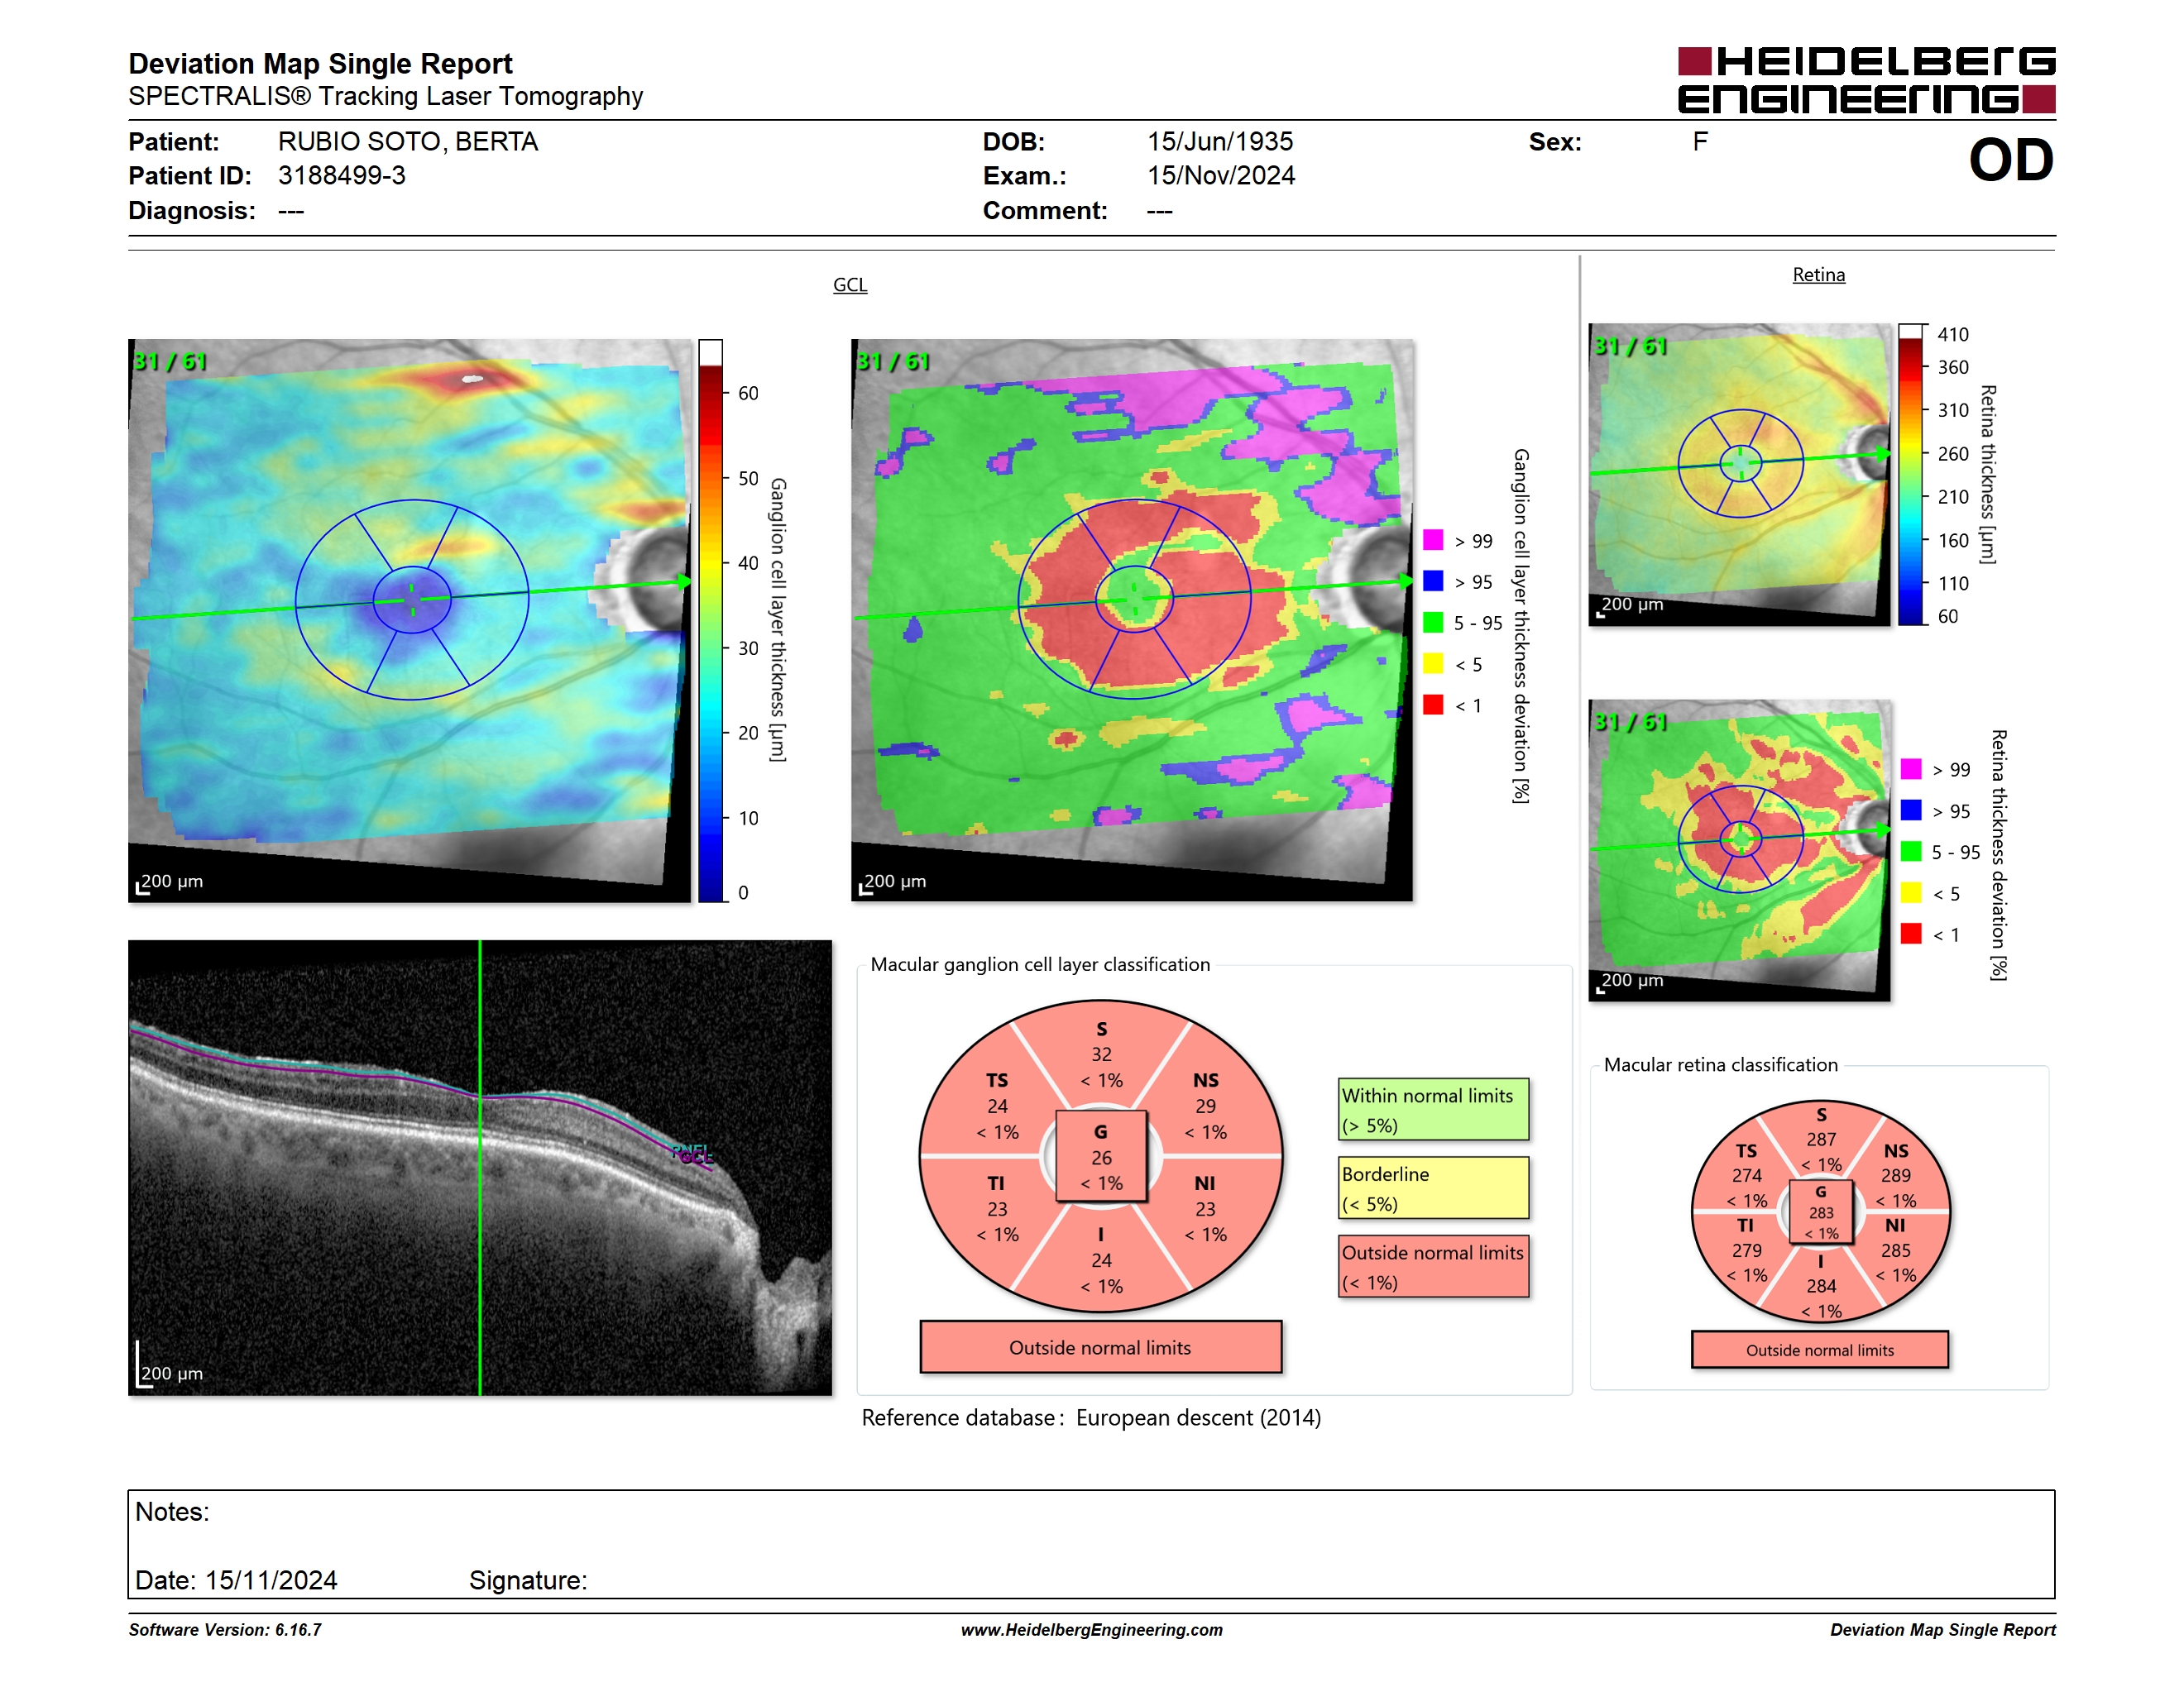Click the Macular retina classification heading
The height and width of the screenshot is (1687, 2184).
click(1720, 1065)
